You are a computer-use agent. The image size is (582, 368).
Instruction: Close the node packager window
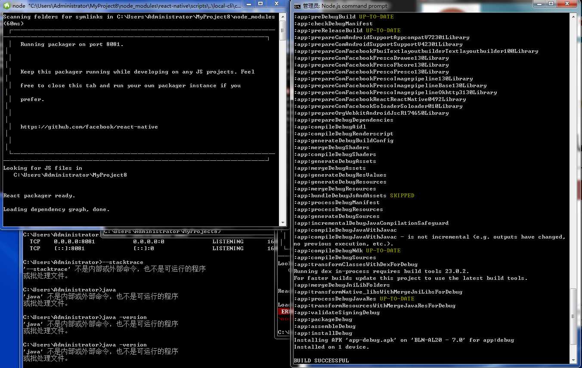coord(276,3)
